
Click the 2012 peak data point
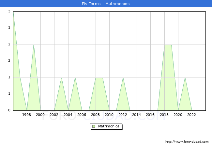123,78
